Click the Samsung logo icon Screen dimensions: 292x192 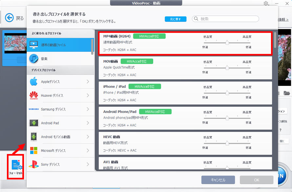pyautogui.click(x=34, y=109)
